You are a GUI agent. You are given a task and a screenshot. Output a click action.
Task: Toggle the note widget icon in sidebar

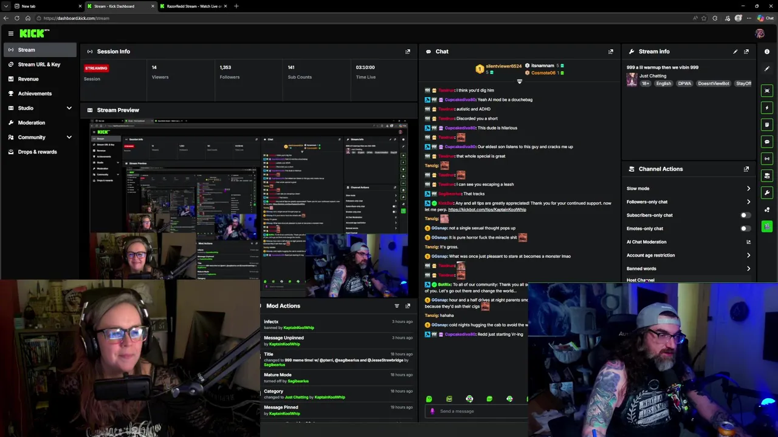click(767, 124)
